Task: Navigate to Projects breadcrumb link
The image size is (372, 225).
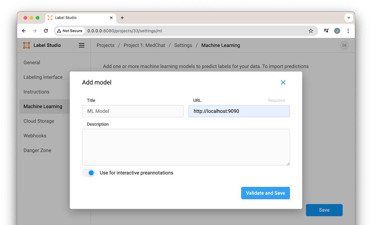Action: click(x=105, y=45)
